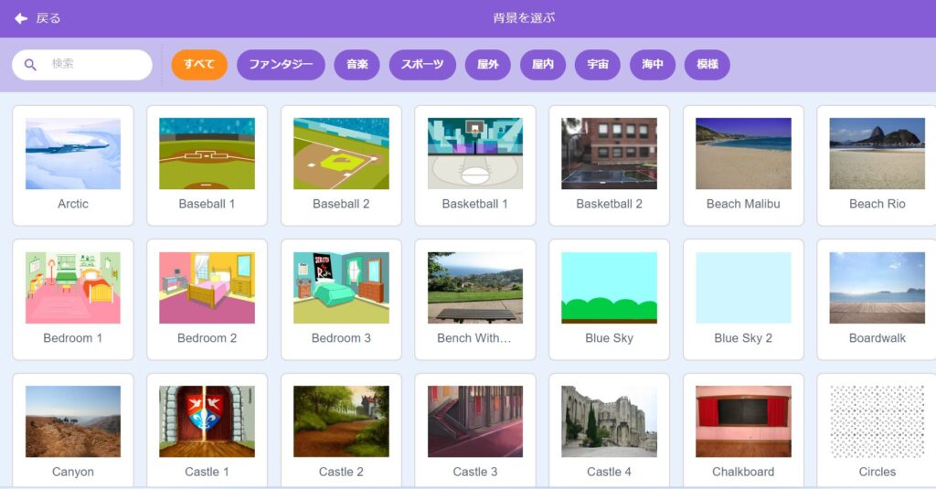The height and width of the screenshot is (489, 936).
Task: Choose the Castle 1 backdrop thumbnail
Action: 207,421
